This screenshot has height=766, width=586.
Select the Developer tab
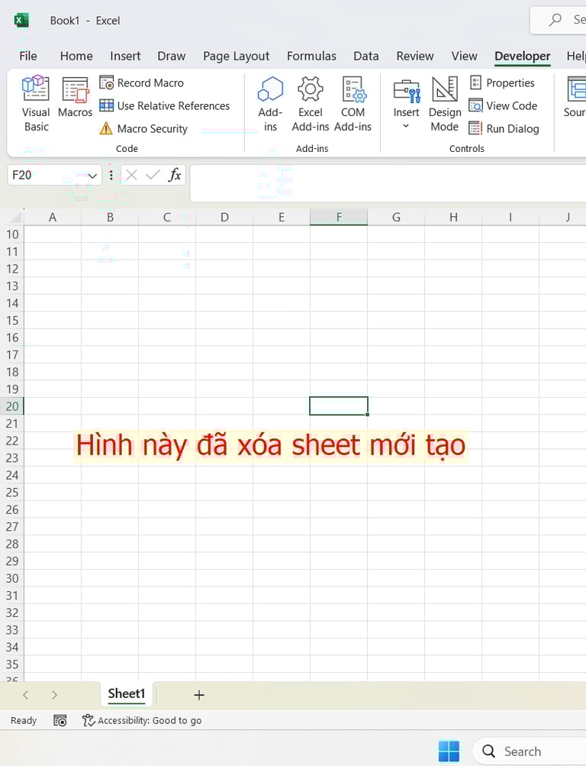point(522,57)
